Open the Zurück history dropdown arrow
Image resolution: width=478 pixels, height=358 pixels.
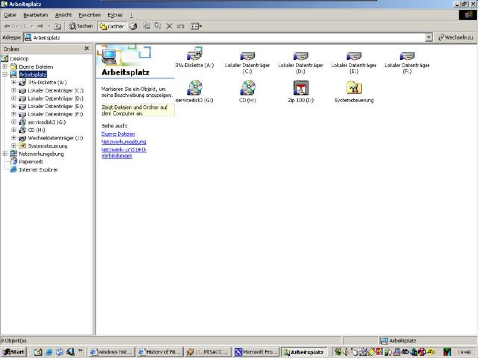[32, 26]
